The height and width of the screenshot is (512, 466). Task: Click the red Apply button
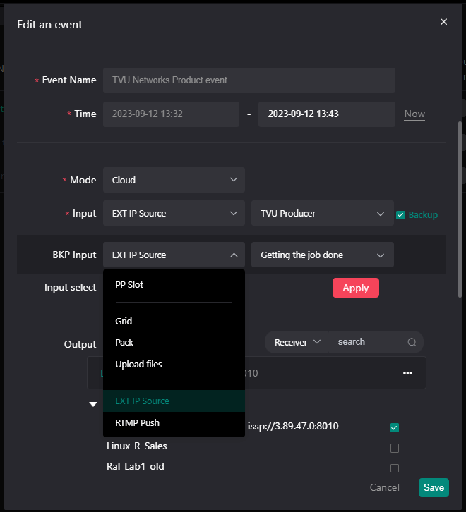[x=355, y=288]
